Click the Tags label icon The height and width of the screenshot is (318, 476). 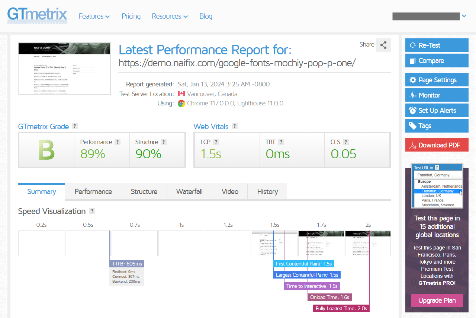pyautogui.click(x=412, y=126)
